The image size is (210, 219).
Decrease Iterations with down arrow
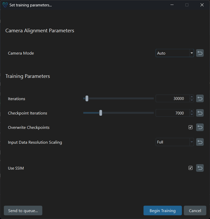(192, 100)
